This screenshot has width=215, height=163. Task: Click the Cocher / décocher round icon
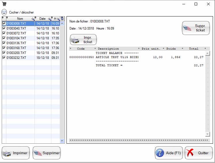coord(4,12)
